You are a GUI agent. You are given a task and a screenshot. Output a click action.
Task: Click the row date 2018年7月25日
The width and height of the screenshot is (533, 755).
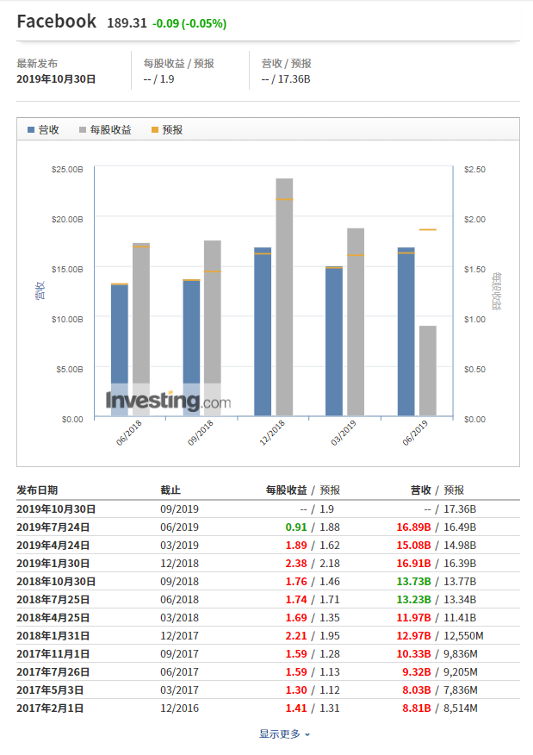point(53,600)
